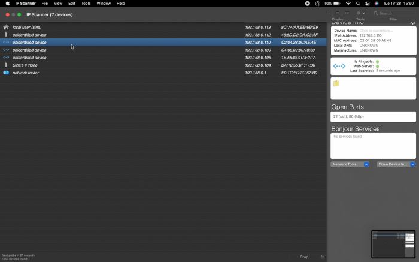The image size is (419, 262).
Task: Open the View menu
Action: (x=58, y=4)
